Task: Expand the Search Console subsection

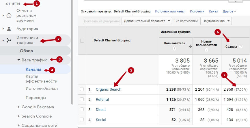Action: click(x=19, y=116)
